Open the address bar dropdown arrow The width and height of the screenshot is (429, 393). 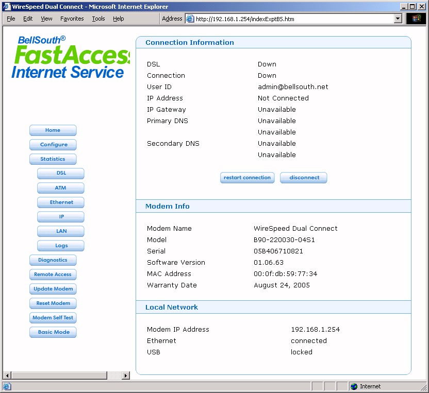point(398,19)
